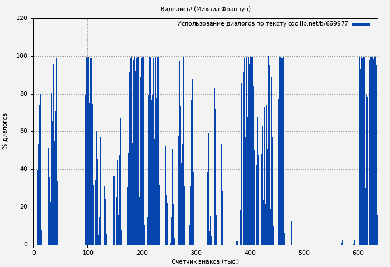The image size is (390, 267).
Task: Click the 60 tick on the vertical axis
Action: 23,132
